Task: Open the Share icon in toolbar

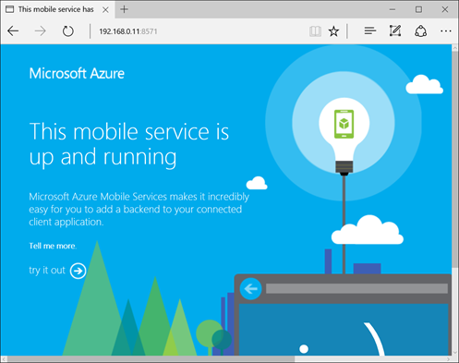Action: [420, 31]
